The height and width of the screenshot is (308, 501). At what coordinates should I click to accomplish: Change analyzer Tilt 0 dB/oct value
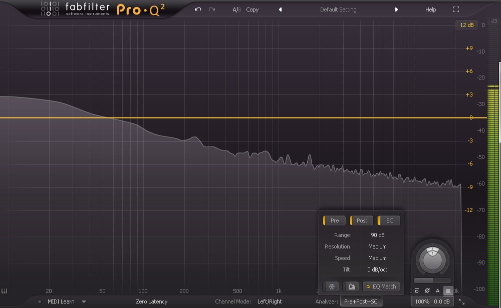(377, 269)
